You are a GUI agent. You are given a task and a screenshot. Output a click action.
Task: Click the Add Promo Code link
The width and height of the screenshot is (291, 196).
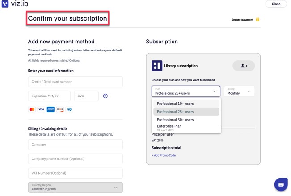tap(164, 155)
